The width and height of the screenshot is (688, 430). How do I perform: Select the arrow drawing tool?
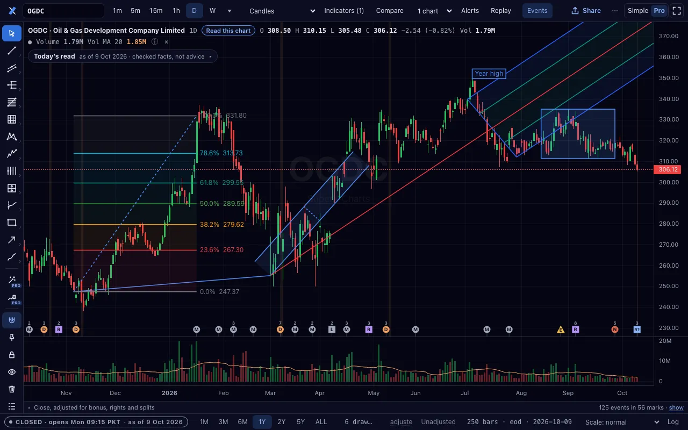click(x=12, y=240)
